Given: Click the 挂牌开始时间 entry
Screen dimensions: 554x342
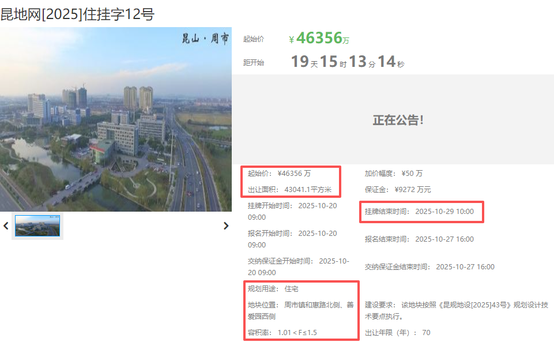Looking at the screenshot, I should 292,211.
